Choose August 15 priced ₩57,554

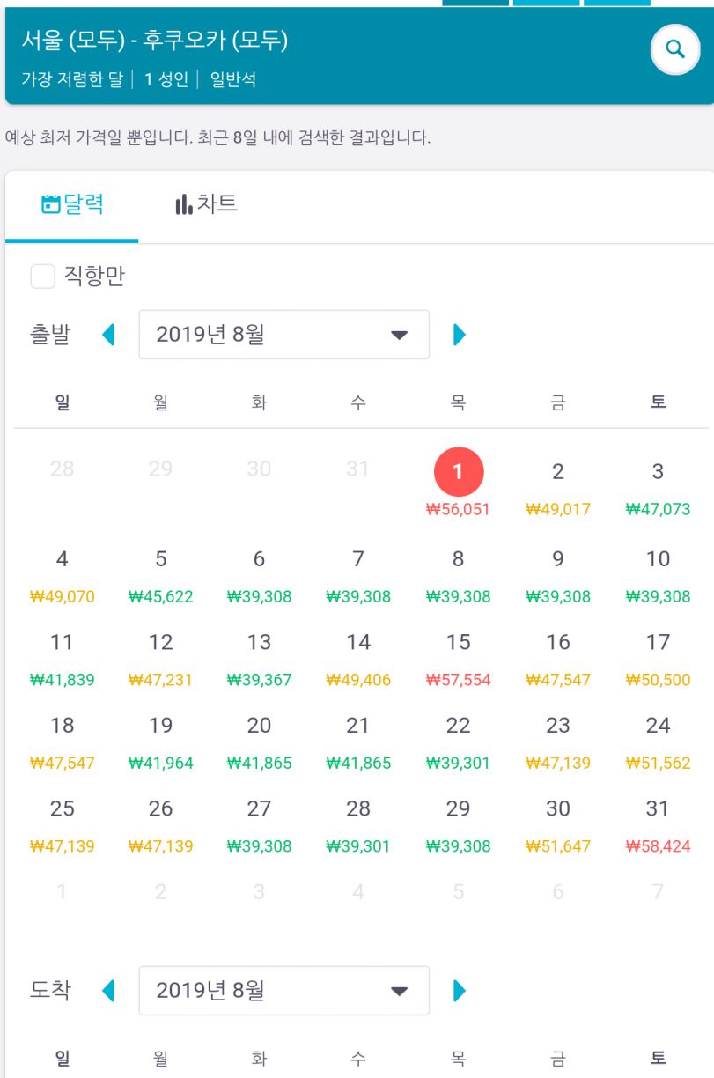(458, 660)
